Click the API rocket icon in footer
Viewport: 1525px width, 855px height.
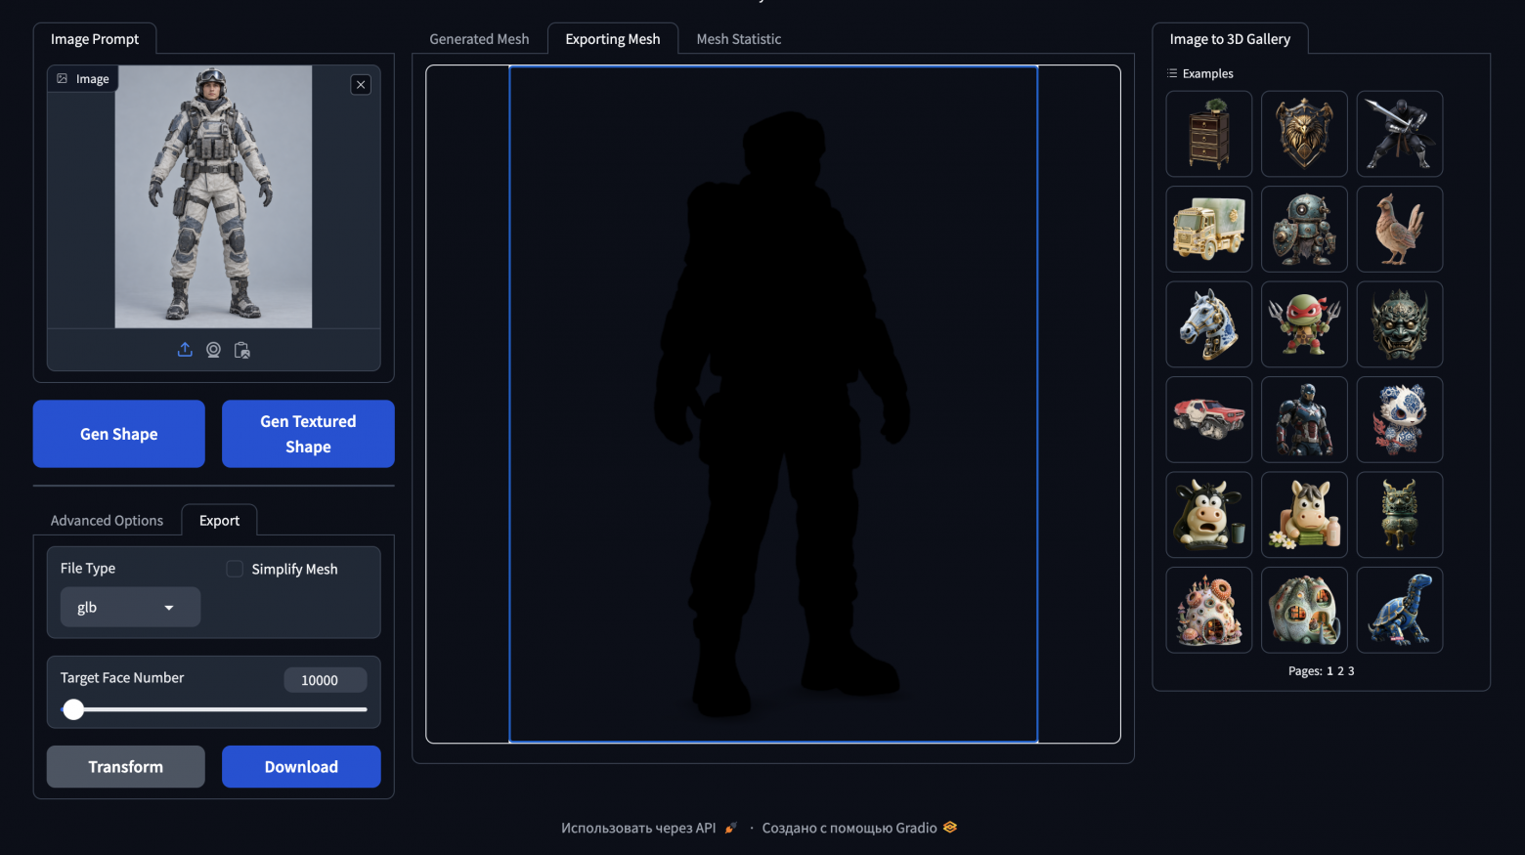point(730,829)
